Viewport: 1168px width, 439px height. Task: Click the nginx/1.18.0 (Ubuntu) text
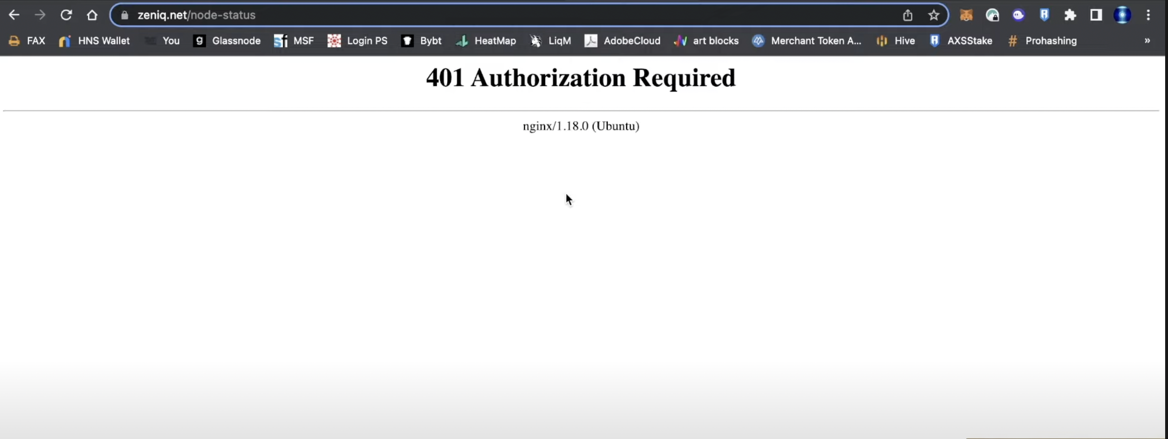[x=581, y=126]
